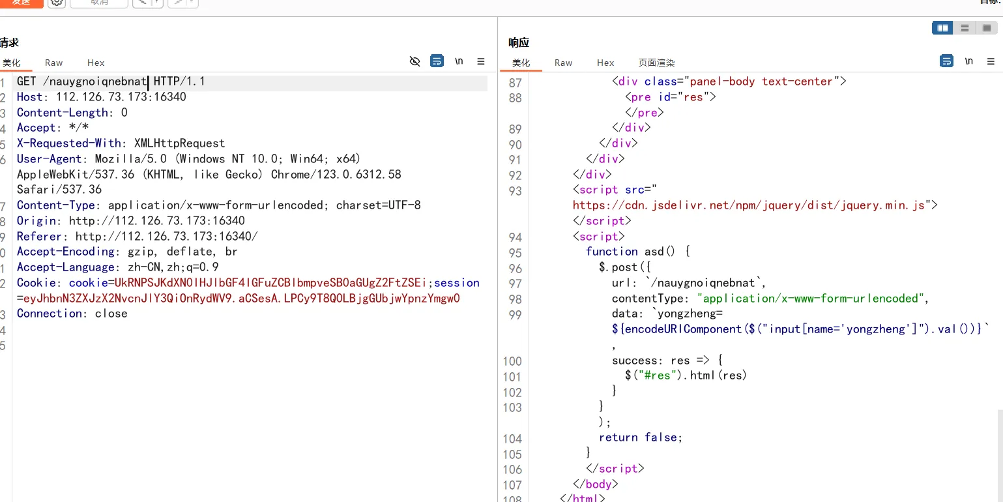This screenshot has width=1003, height=502.
Task: Click the Cookie header name
Action: click(36, 283)
